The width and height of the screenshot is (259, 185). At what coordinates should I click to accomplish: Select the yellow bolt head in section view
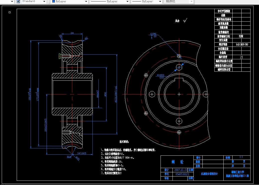60,56
